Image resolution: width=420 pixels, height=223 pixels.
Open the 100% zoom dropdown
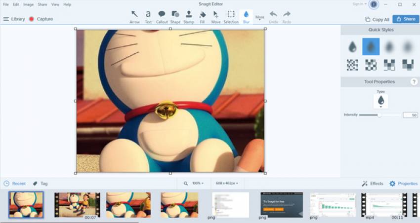point(198,184)
